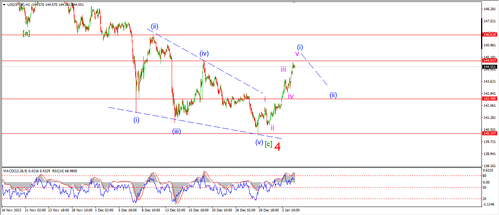The width and height of the screenshot is (499, 215).
Task: Click the magenta v wave label
Action: click(x=297, y=54)
